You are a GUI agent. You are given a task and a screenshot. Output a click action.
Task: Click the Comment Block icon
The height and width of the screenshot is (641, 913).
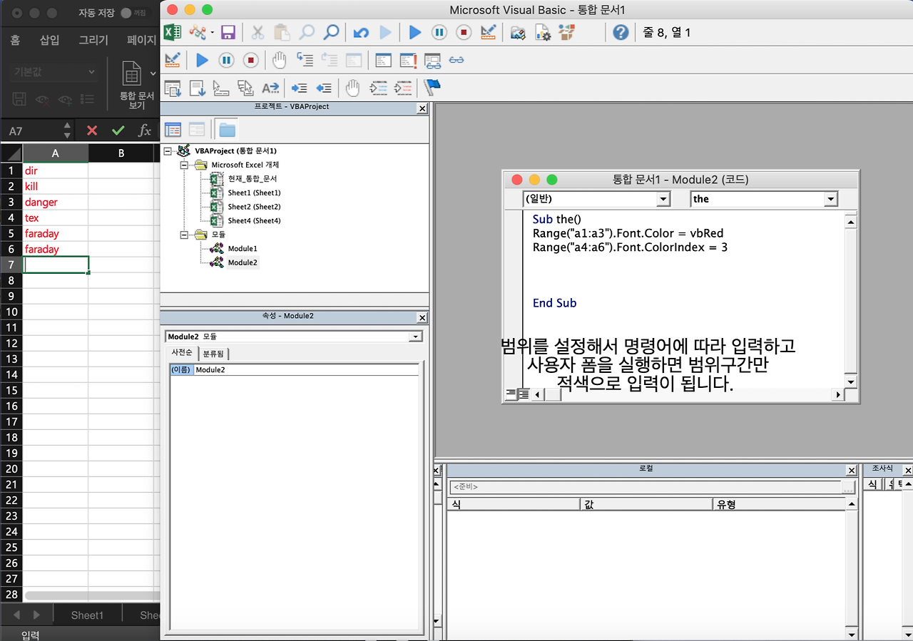(378, 88)
